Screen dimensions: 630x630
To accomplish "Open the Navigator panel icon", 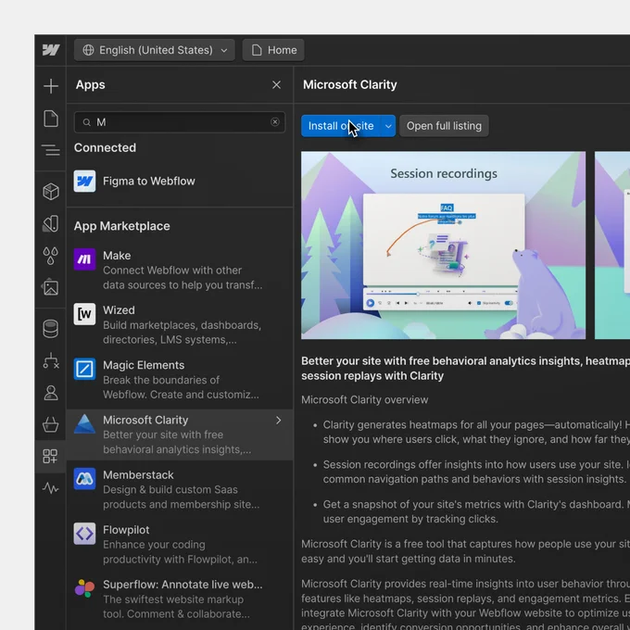I will 51,150.
